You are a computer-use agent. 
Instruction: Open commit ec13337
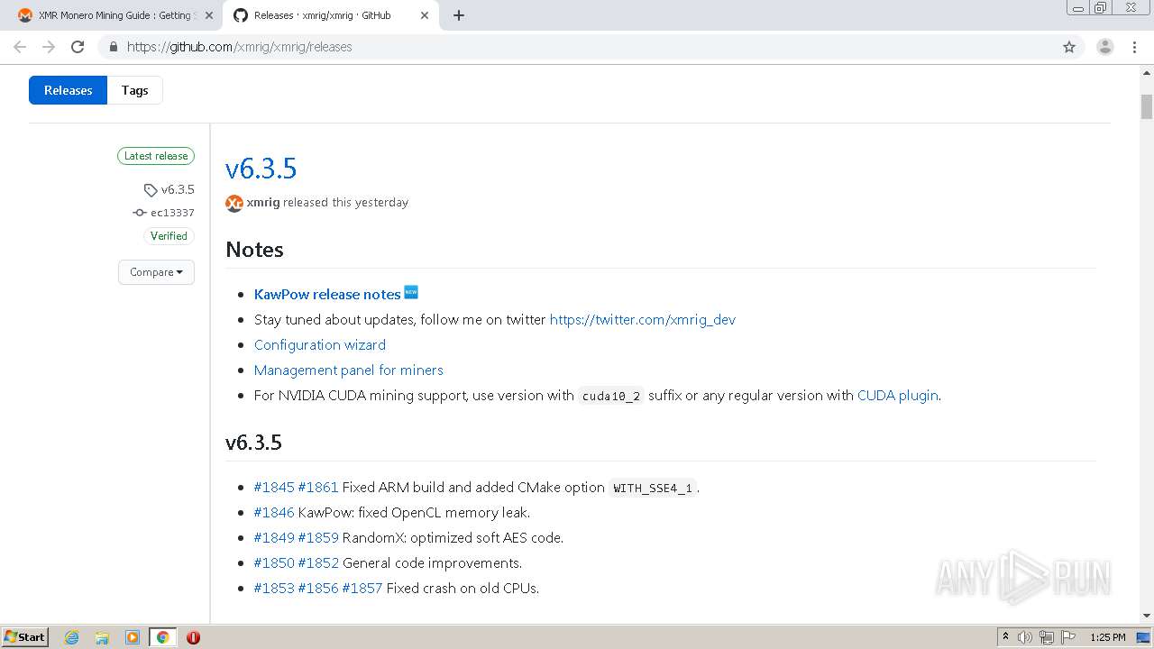coord(172,213)
